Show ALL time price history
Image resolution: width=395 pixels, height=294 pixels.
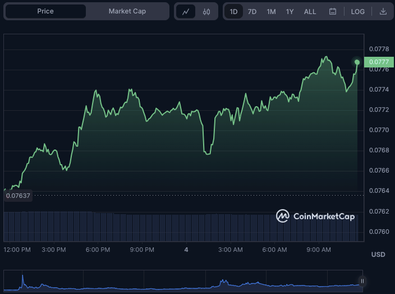310,11
